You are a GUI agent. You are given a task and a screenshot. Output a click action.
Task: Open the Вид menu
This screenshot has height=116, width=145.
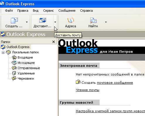point(35,11)
